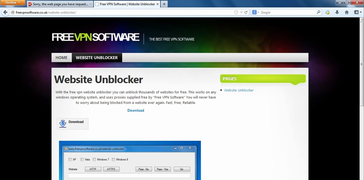Tick the Vista checkbox in the preview image
Image resolution: width=364 pixels, height=180 pixels.
(x=82, y=159)
